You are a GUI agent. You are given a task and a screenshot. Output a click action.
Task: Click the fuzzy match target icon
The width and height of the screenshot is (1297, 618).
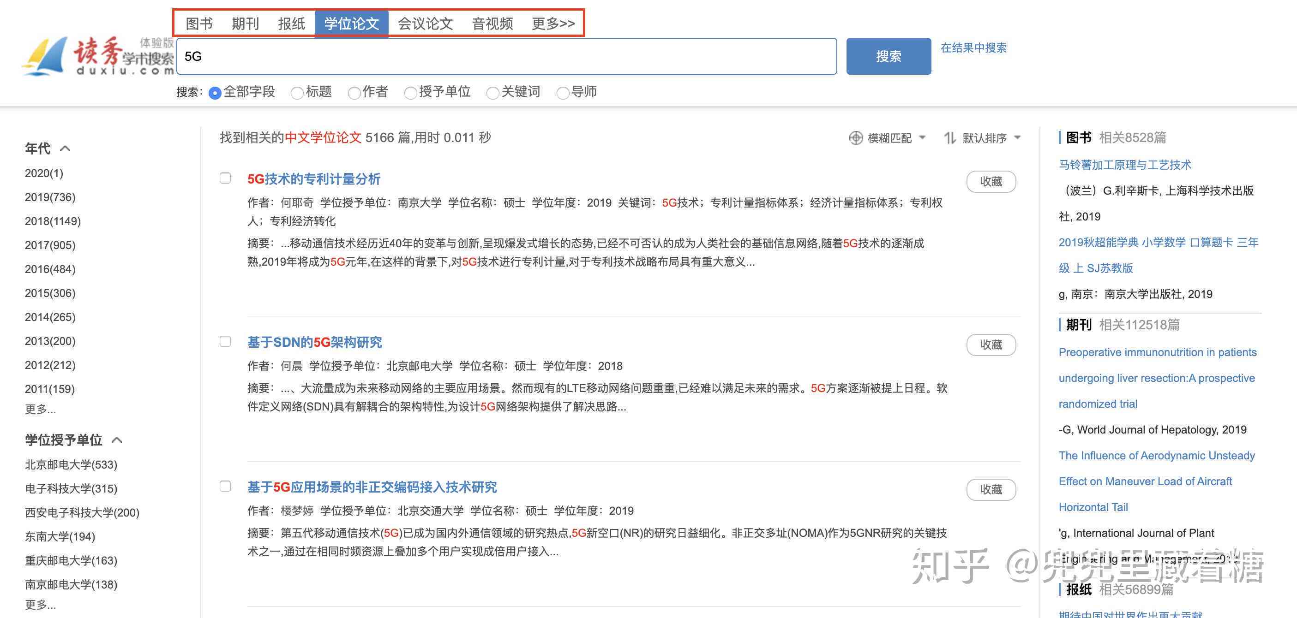(x=856, y=138)
